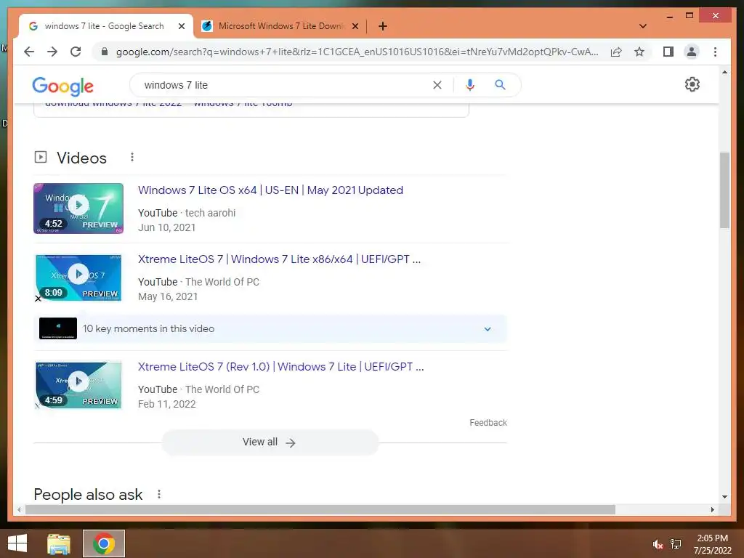Click 'tech aarohi' channel text
The width and height of the screenshot is (744, 558).
210,213
